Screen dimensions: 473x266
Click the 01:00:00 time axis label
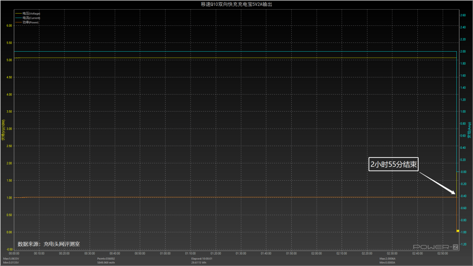pyautogui.click(x=165, y=254)
